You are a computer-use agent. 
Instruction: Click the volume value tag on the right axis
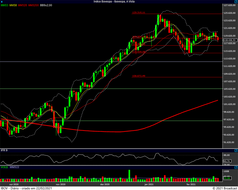[227, 178]
